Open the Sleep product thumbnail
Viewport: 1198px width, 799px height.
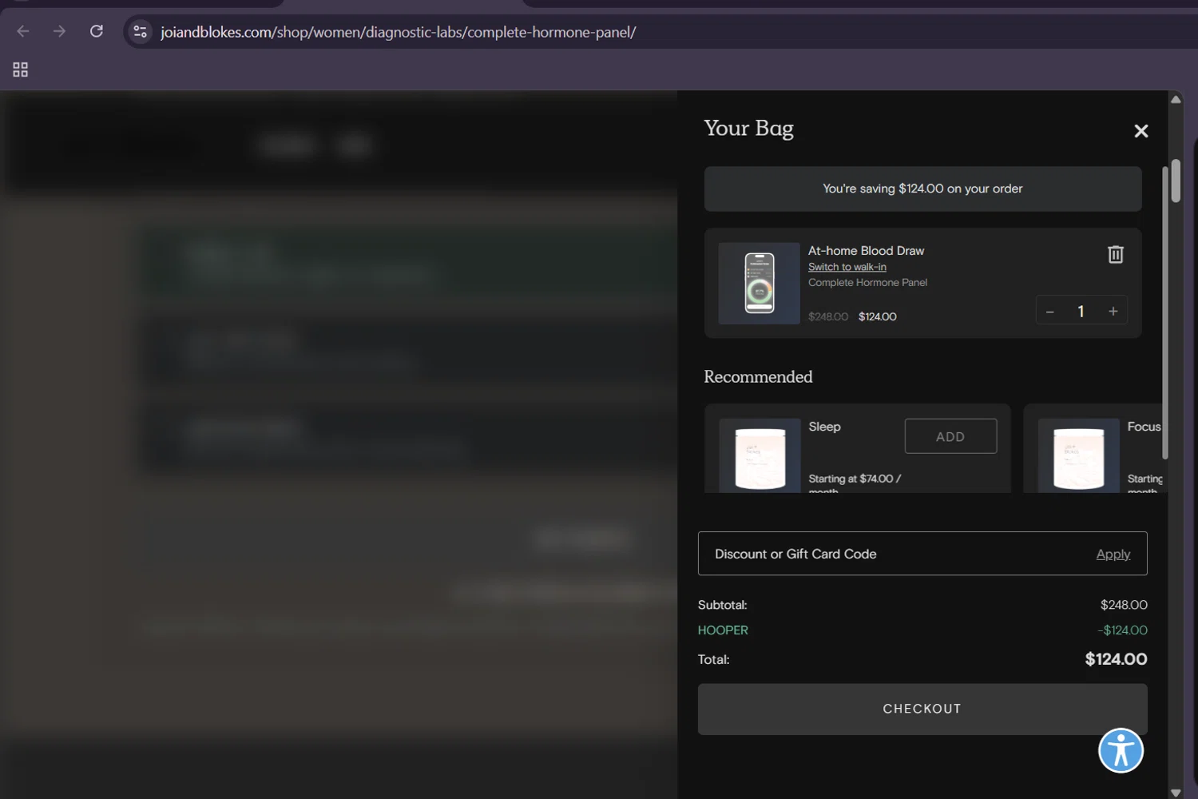tap(760, 455)
